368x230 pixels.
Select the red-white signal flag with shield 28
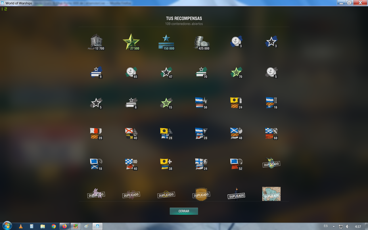96,134
